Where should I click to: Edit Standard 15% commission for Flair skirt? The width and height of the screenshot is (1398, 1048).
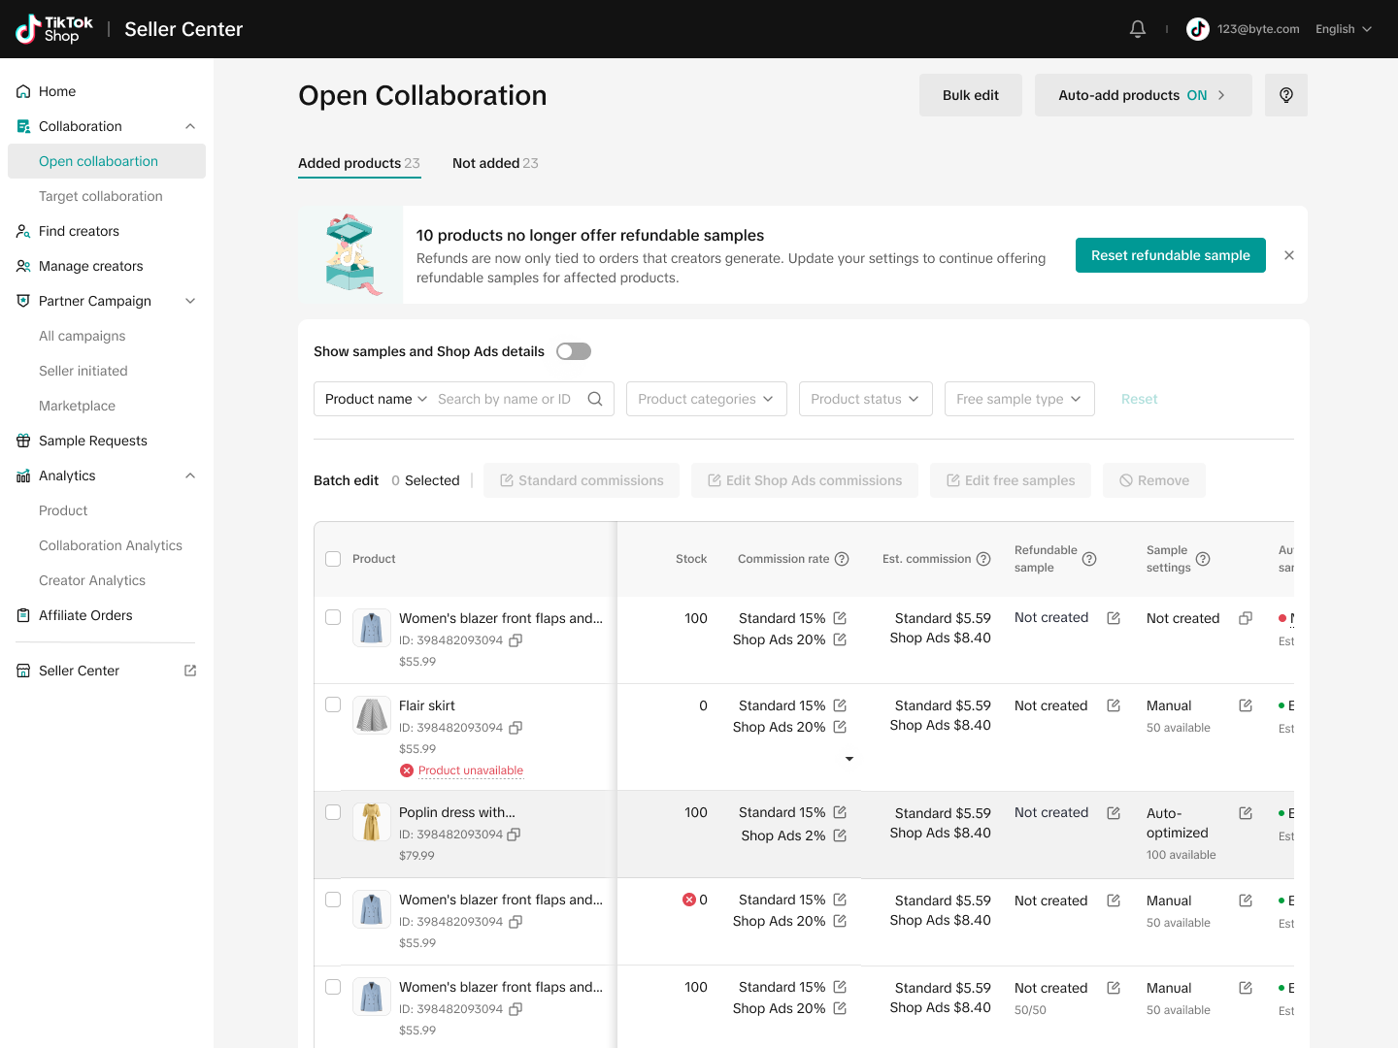(840, 705)
